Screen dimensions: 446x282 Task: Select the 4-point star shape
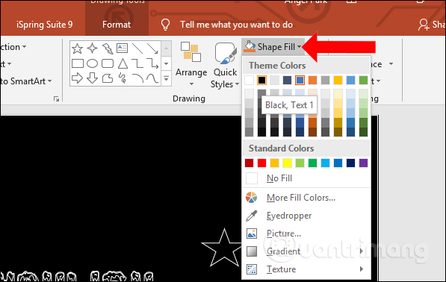[x=93, y=48]
